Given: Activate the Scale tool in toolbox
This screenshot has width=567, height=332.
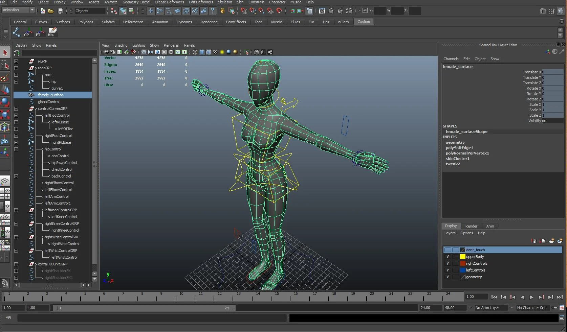Looking at the screenshot, I should click(5, 115).
